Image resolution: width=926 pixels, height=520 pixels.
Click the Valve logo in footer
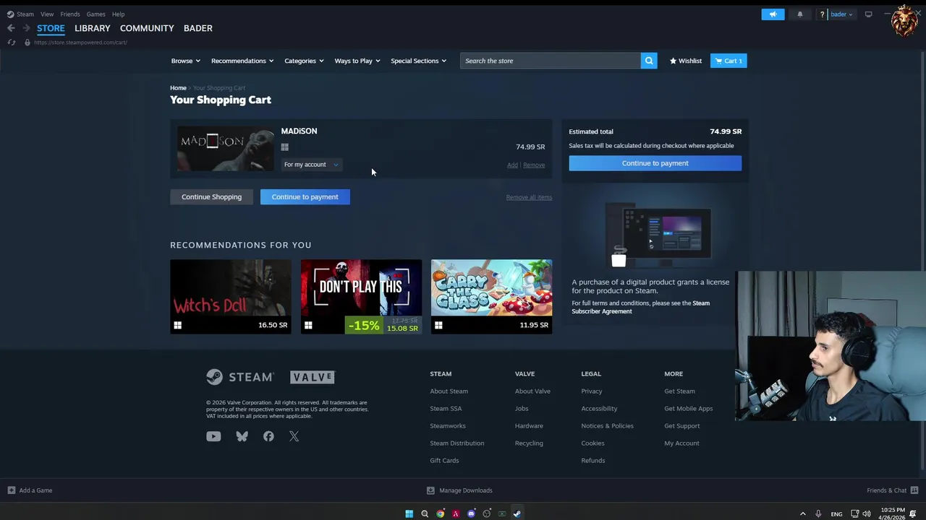point(313,377)
